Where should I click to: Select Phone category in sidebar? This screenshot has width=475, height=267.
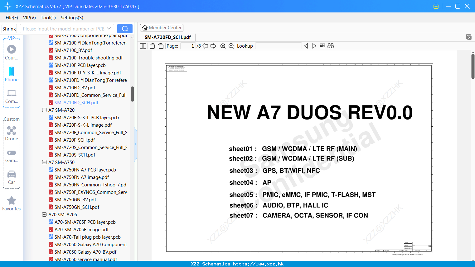pos(12,74)
